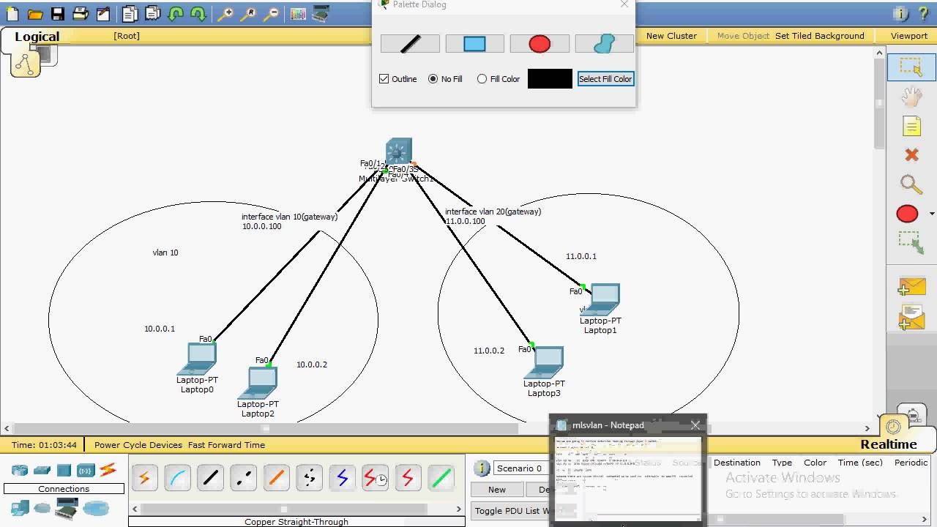
Task: Open a file using the folder icon
Action: click(x=34, y=13)
